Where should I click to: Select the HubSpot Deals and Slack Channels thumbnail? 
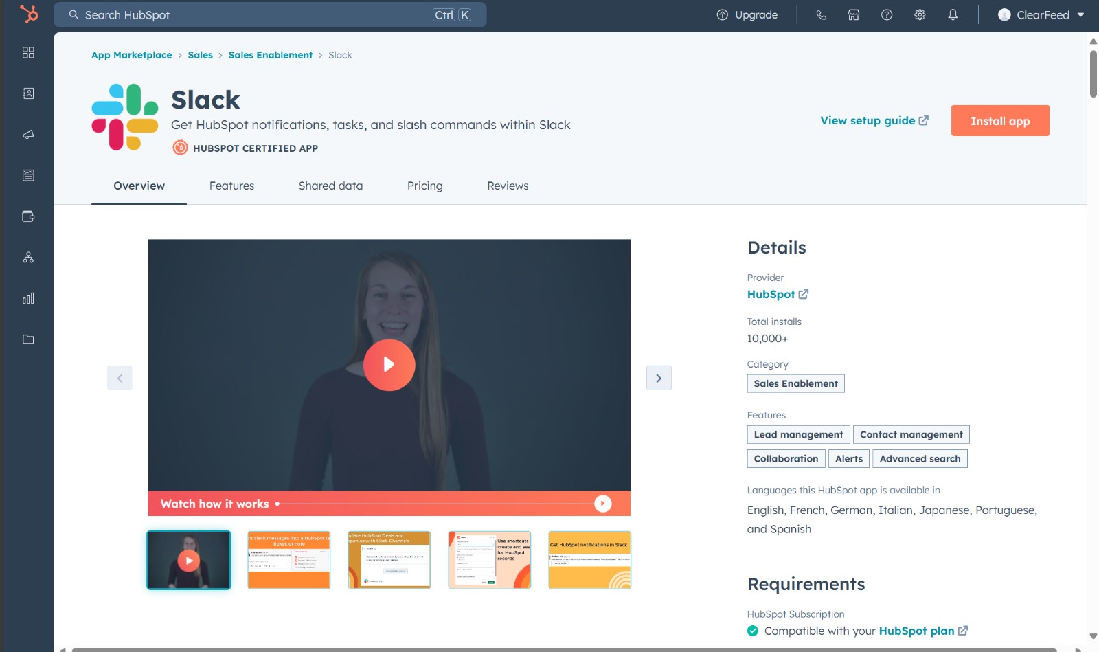389,560
